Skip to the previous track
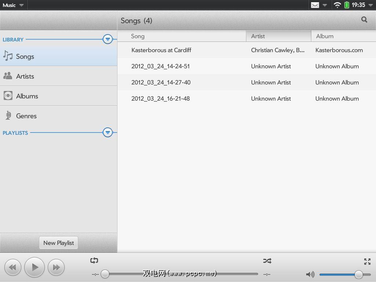Screen dimensions: 376x282 13,267
